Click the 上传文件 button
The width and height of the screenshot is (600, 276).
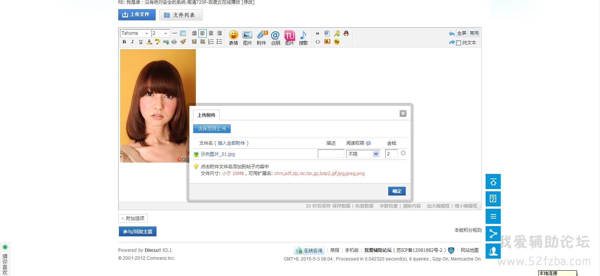click(x=137, y=15)
